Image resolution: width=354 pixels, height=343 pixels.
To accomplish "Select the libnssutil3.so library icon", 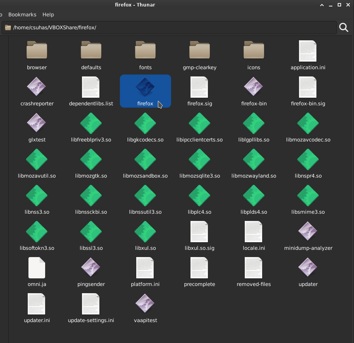I will pyautogui.click(x=145, y=196).
